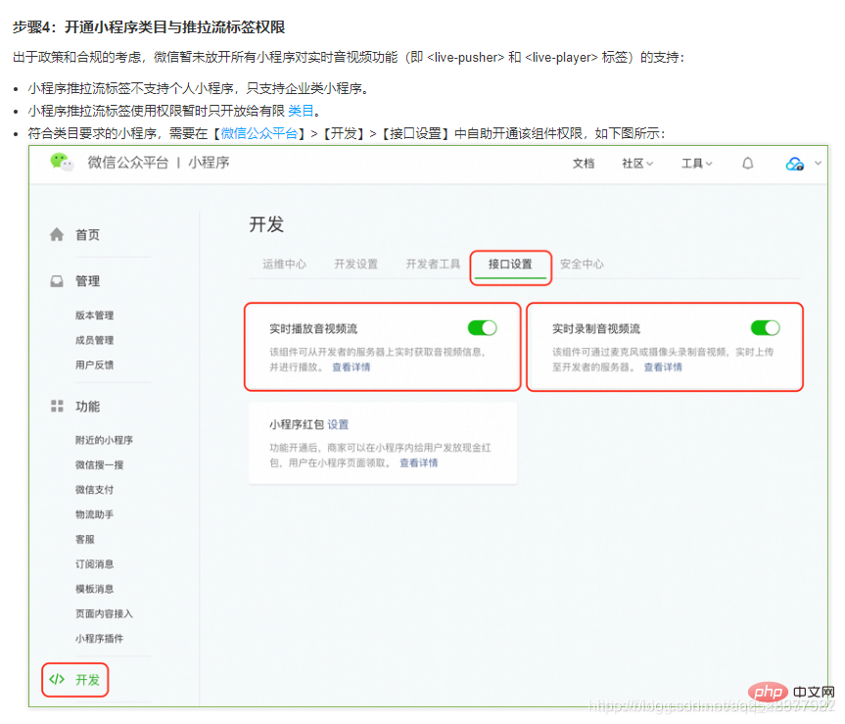Switch to the 开发者工具 tab
This screenshot has height=724, width=845.
(x=433, y=264)
